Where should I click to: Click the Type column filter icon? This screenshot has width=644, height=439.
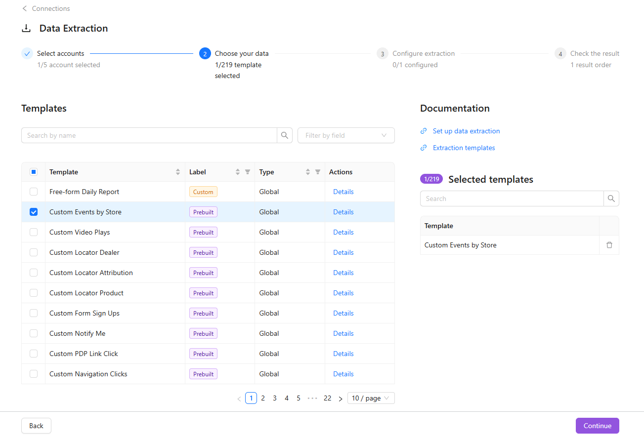click(x=318, y=172)
